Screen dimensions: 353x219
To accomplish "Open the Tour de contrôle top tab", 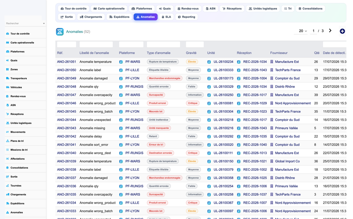I will pos(74,9).
